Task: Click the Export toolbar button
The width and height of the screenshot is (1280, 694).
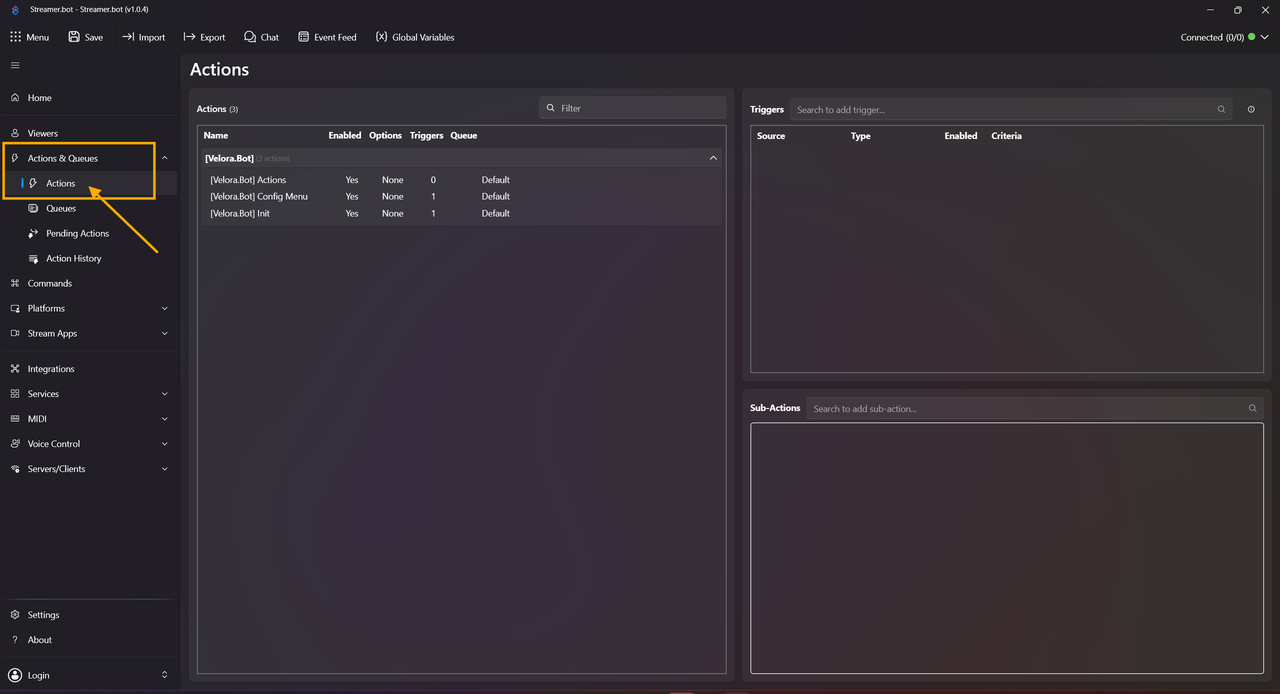Action: (x=204, y=37)
